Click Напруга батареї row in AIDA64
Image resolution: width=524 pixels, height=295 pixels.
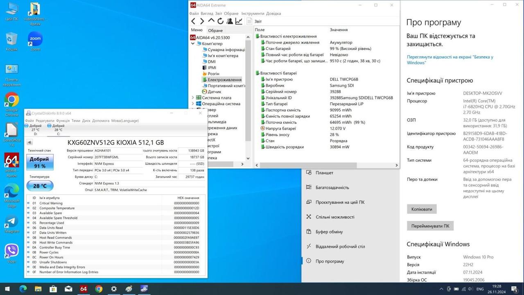(x=327, y=128)
